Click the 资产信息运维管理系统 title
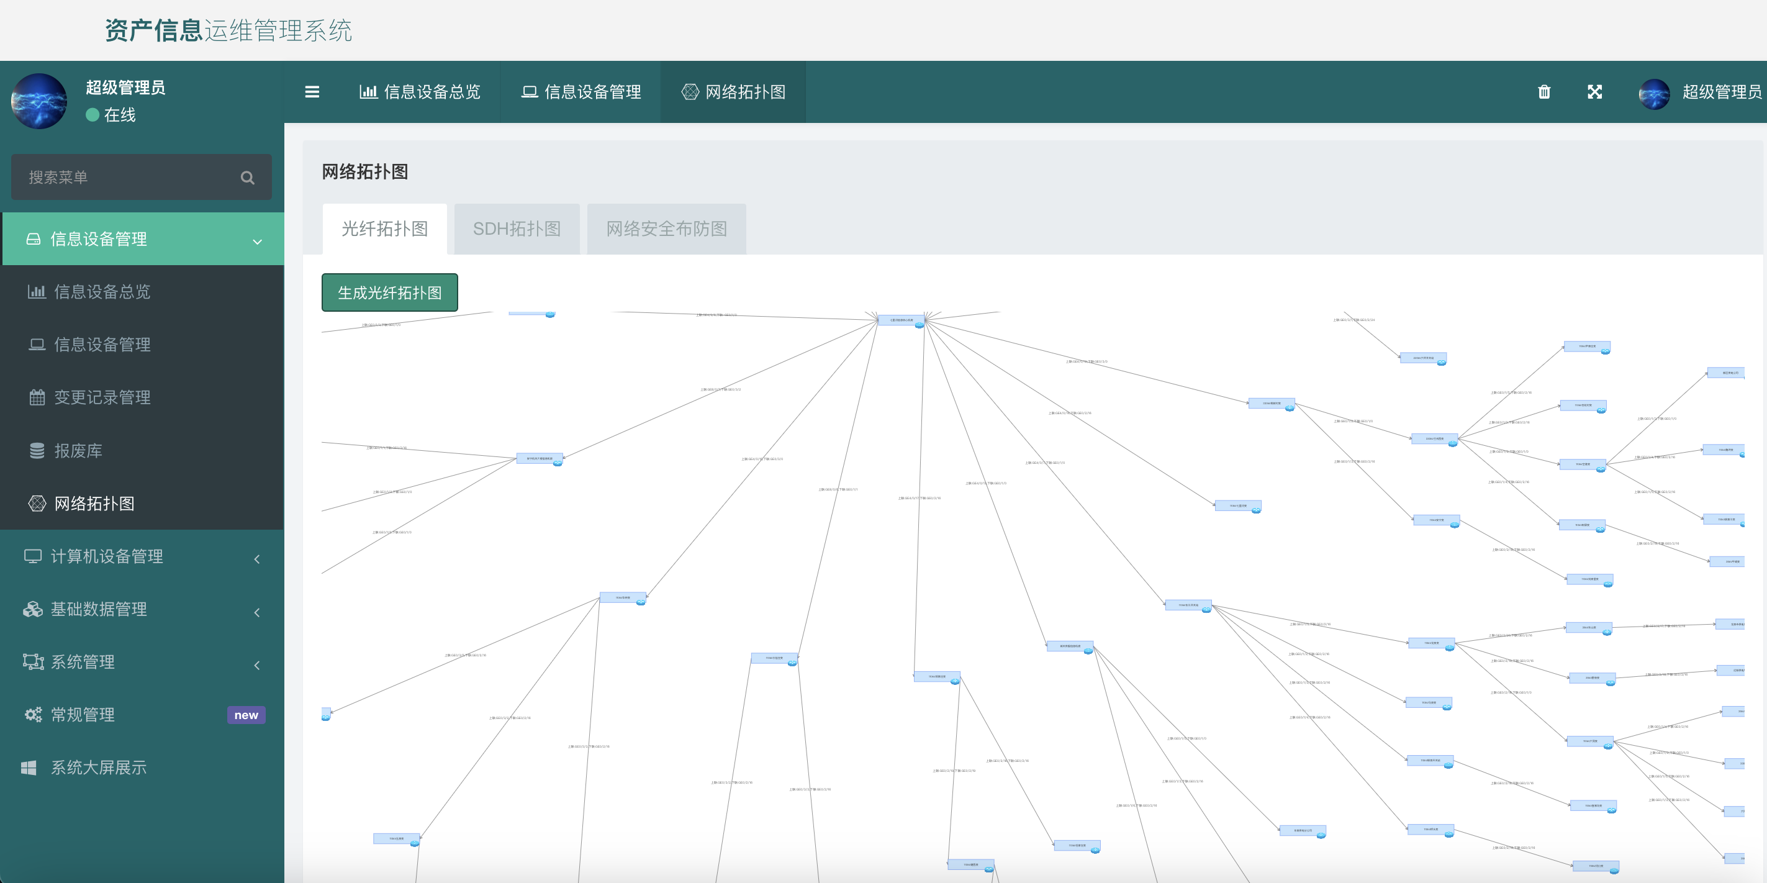The height and width of the screenshot is (883, 1767). pyautogui.click(x=228, y=31)
